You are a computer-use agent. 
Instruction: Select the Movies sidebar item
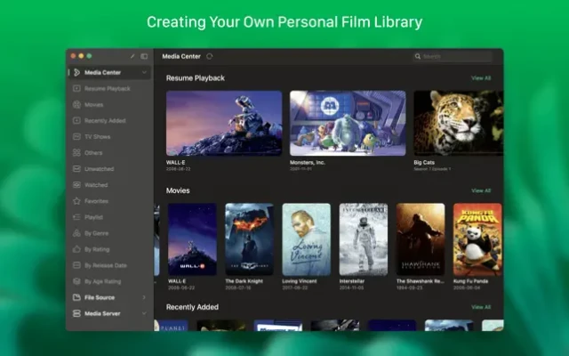click(x=94, y=104)
